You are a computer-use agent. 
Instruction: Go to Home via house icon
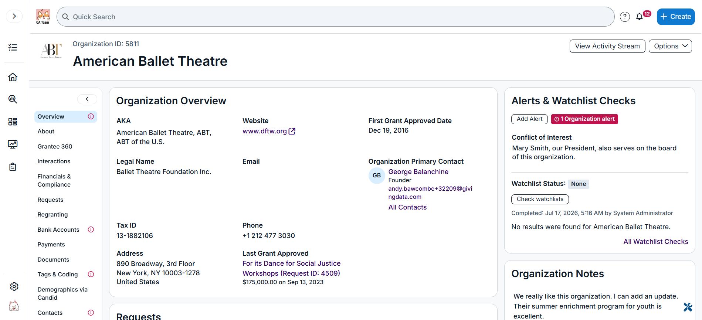tap(13, 77)
